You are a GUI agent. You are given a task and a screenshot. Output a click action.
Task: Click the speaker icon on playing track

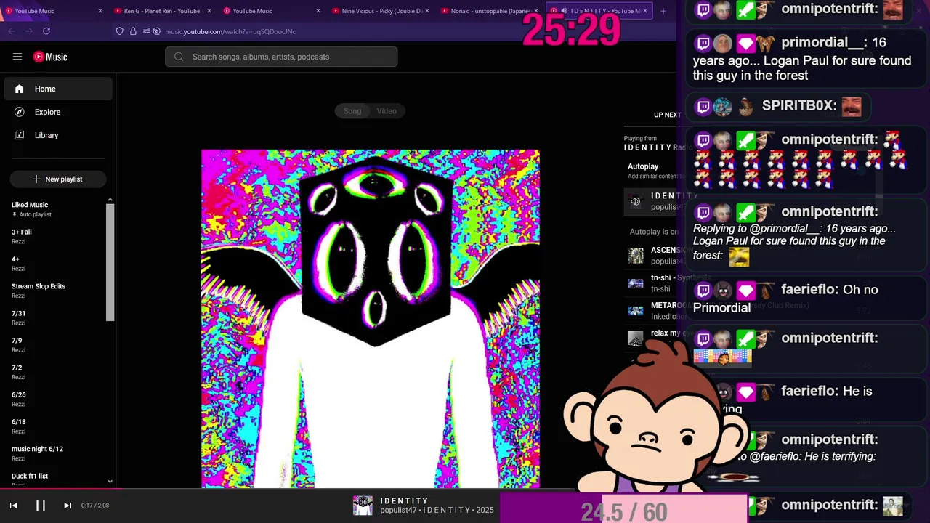(x=636, y=202)
